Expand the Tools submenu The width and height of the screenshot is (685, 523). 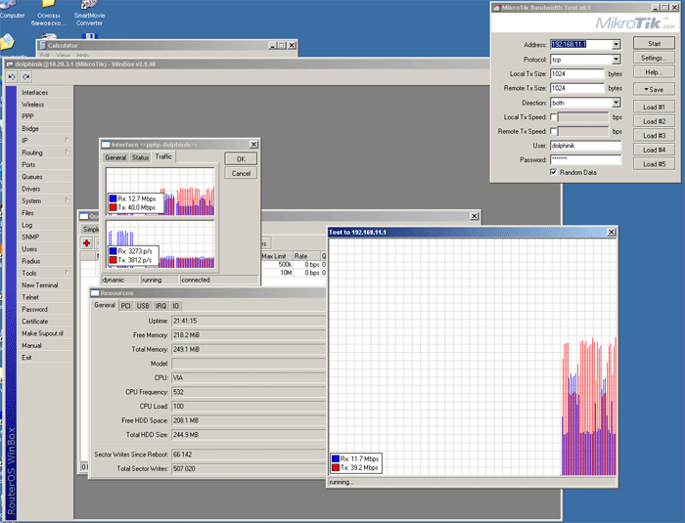pyautogui.click(x=67, y=273)
